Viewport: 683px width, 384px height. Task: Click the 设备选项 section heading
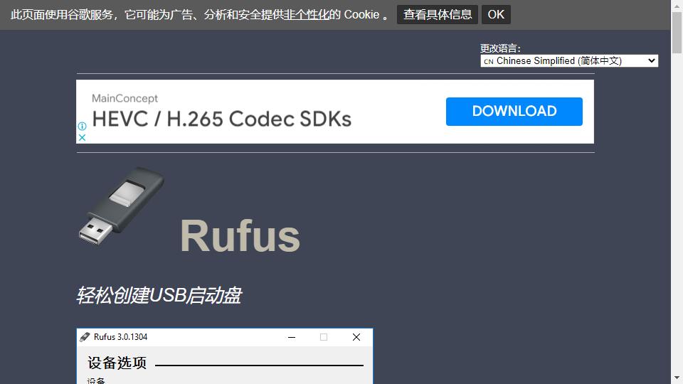[x=117, y=363]
